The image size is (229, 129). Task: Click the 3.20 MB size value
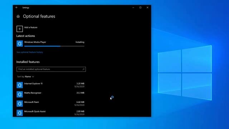coord(80,83)
